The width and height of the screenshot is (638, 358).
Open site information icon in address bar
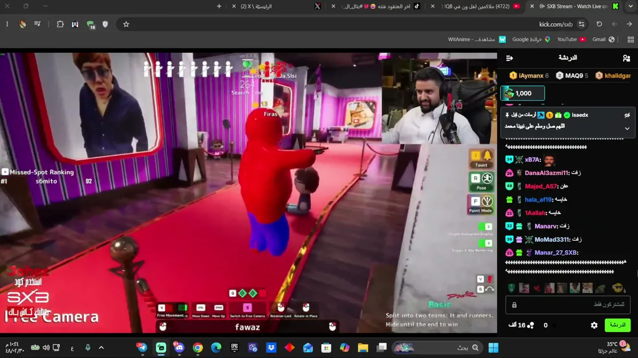click(x=581, y=24)
